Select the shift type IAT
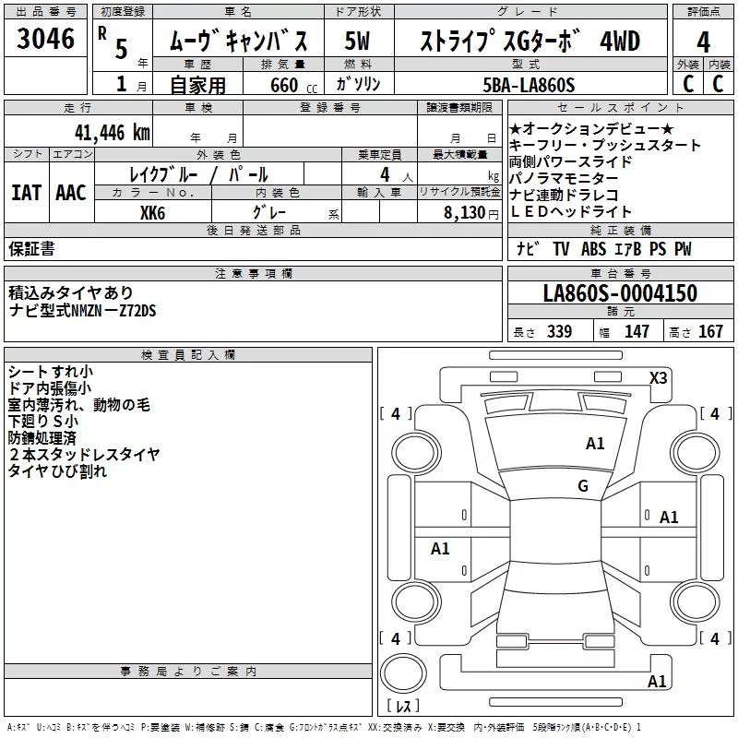This screenshot has height=738, width=738. [26, 193]
